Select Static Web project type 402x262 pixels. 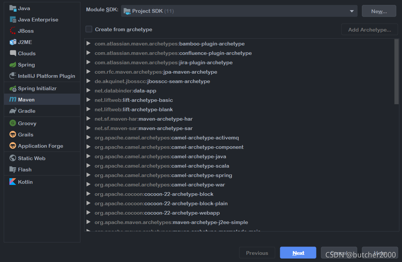click(42, 158)
